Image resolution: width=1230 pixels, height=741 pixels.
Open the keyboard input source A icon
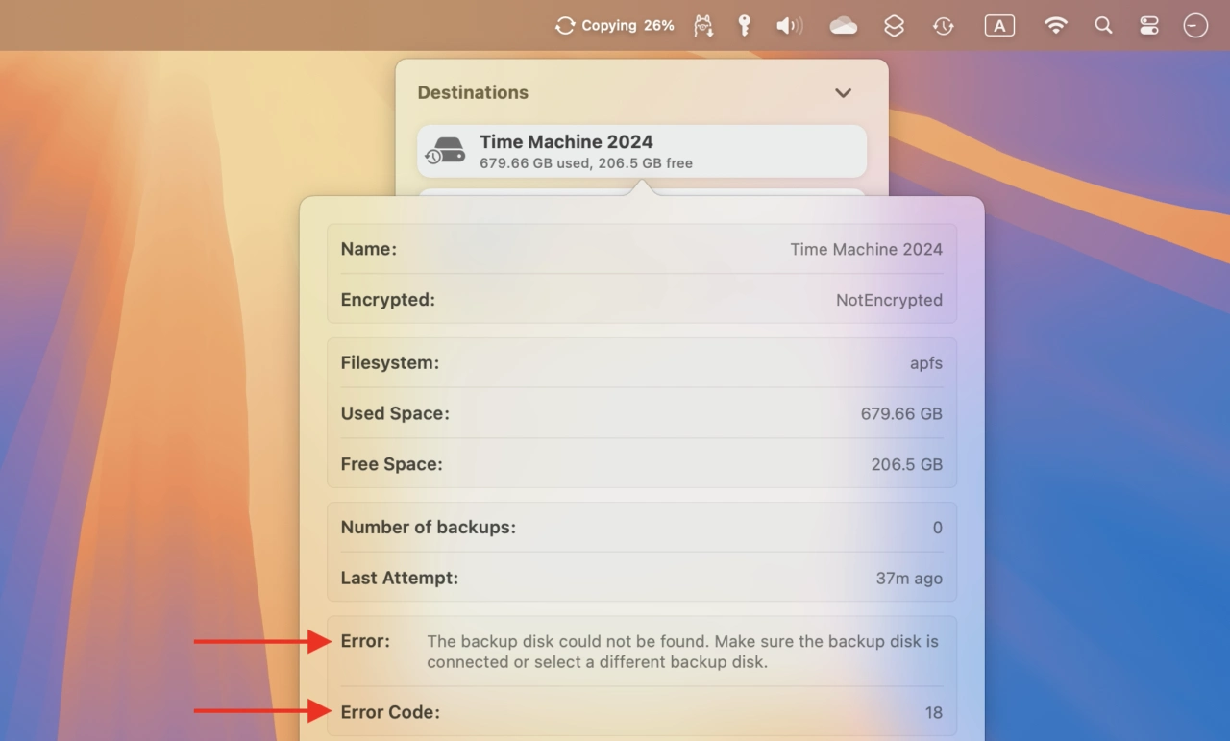click(x=999, y=26)
